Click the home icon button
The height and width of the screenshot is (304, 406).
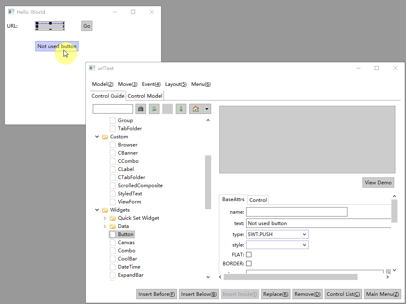pos(196,109)
